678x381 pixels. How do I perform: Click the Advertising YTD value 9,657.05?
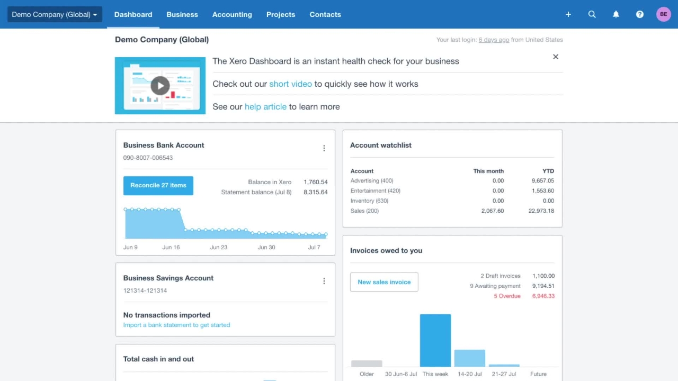coord(543,180)
